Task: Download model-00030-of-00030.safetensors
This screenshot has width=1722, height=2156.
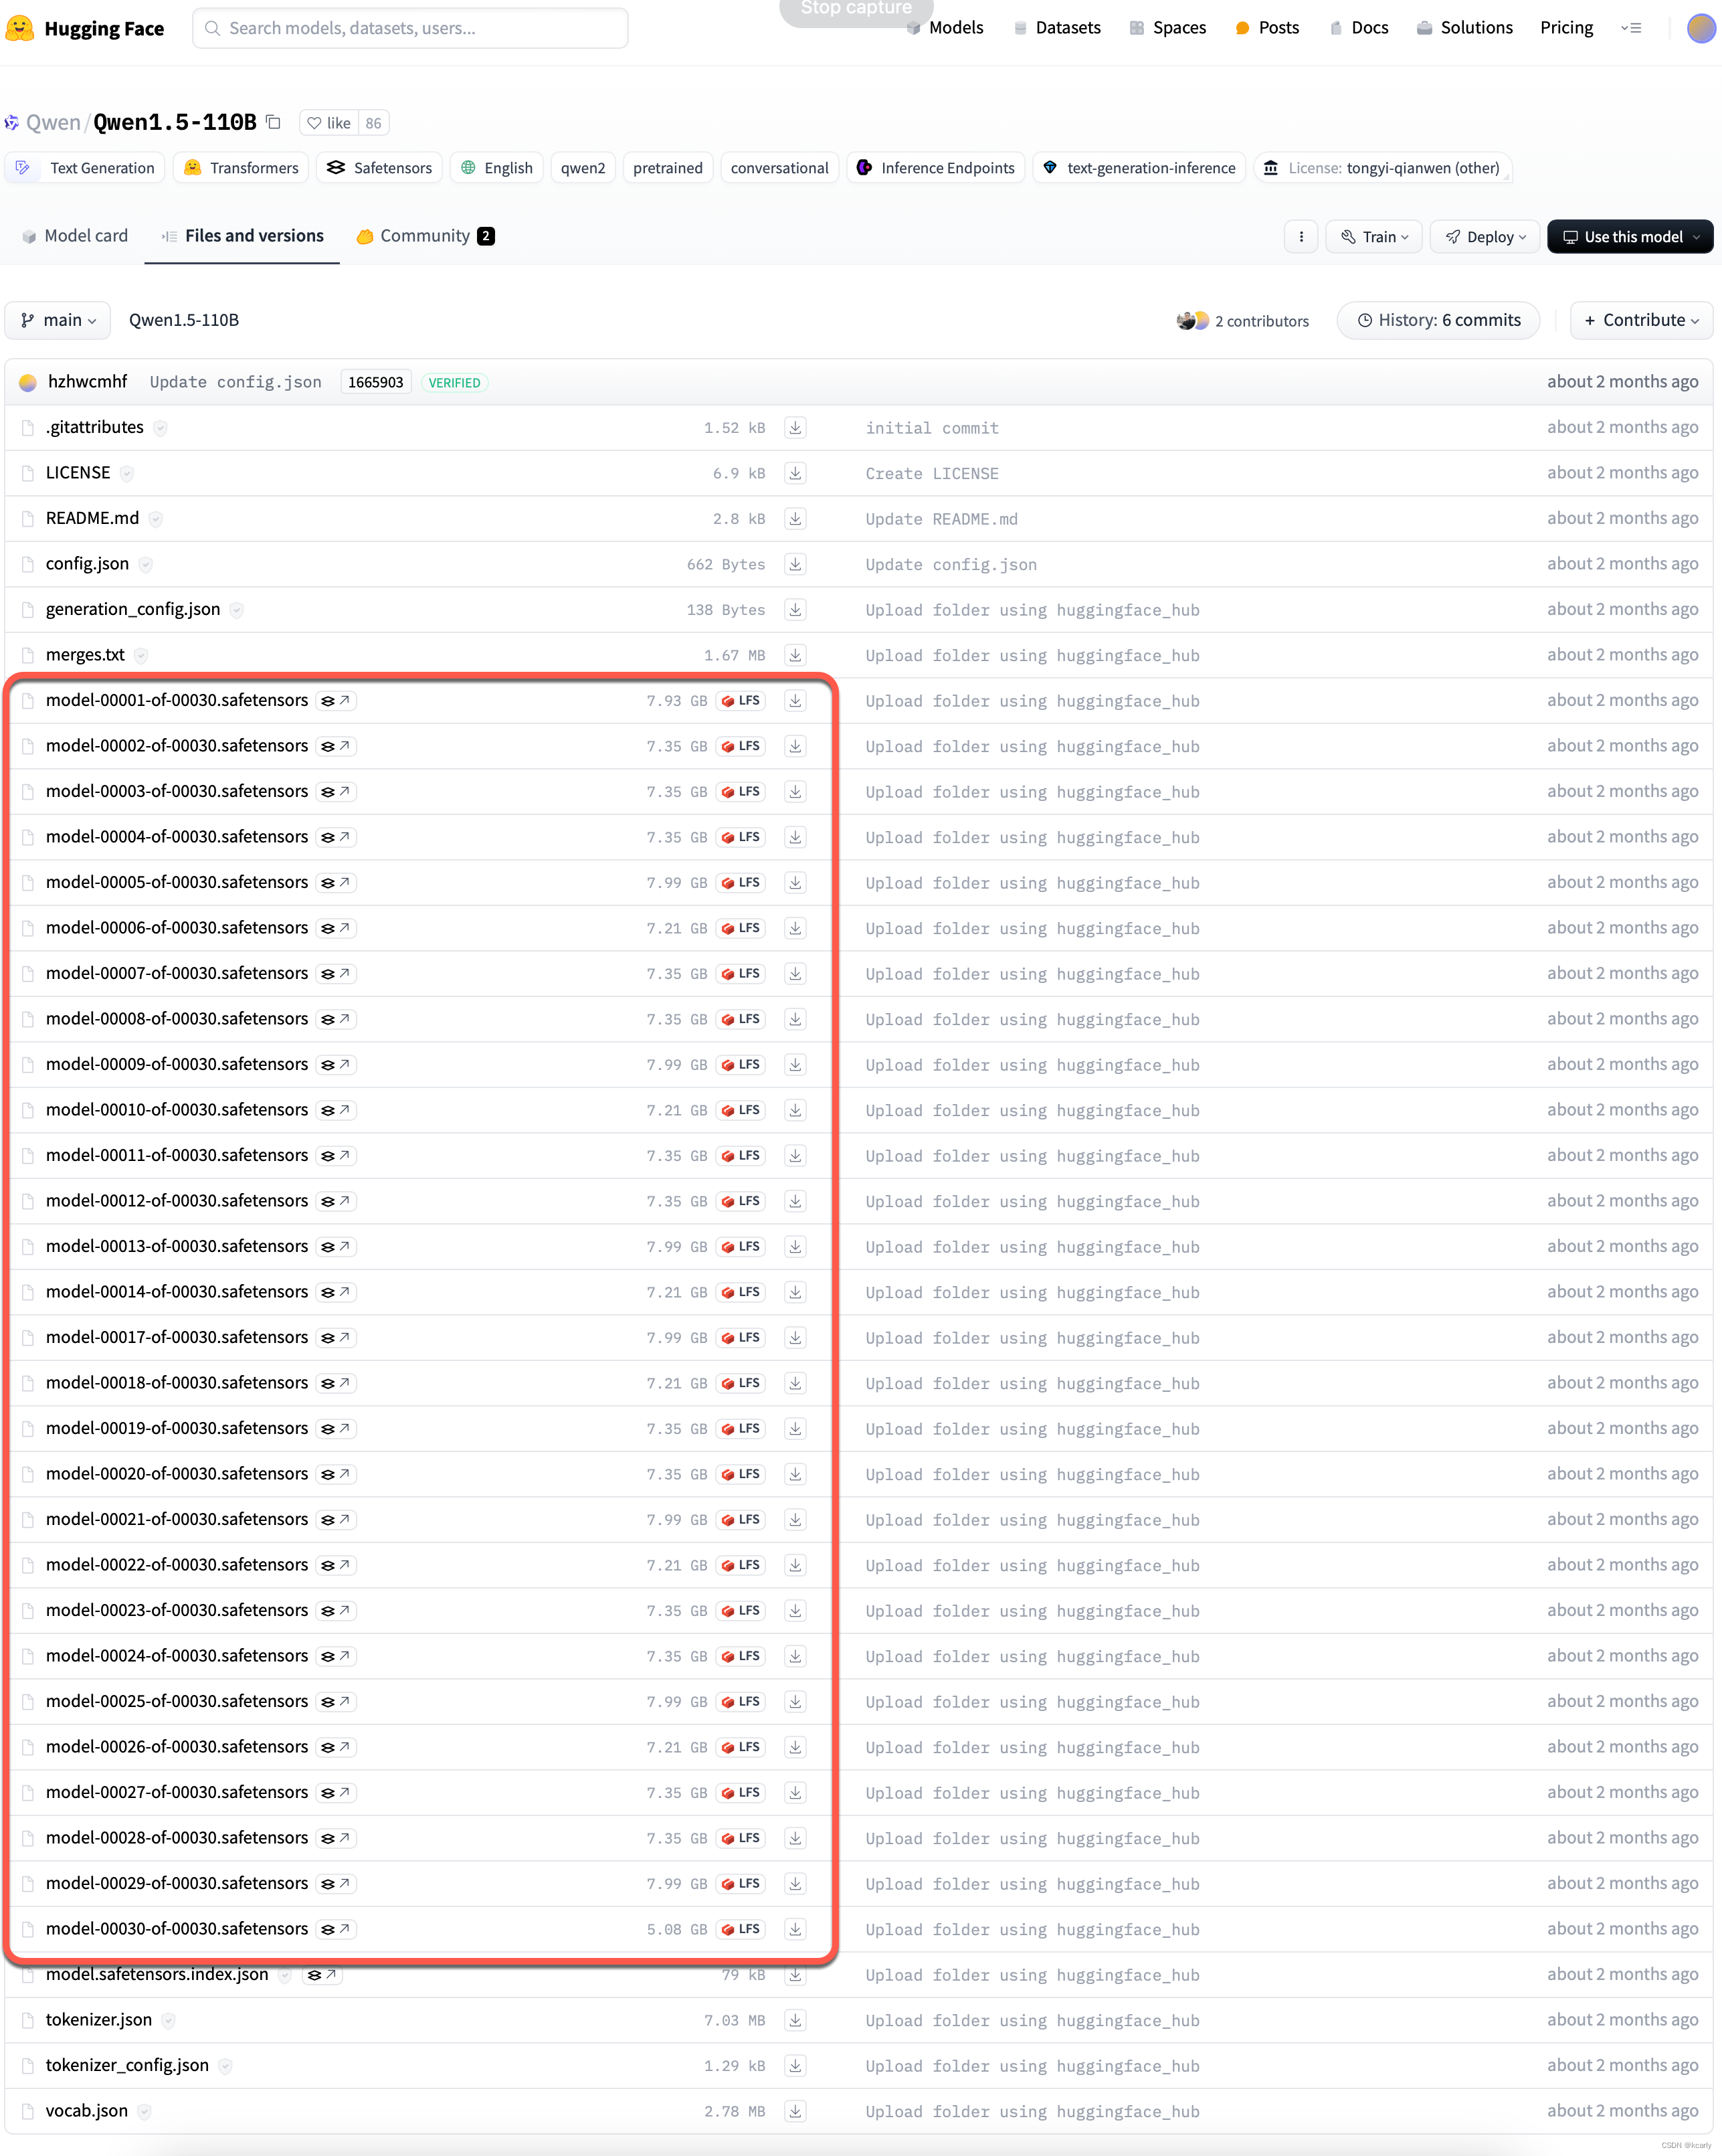Action: [x=795, y=1929]
